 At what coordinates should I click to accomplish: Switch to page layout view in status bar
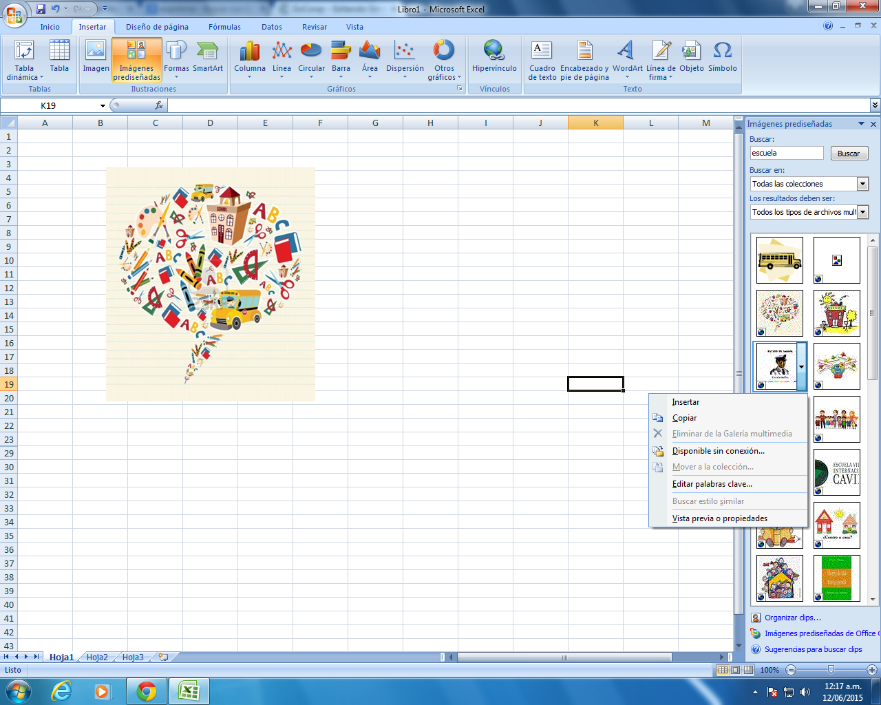pos(735,670)
